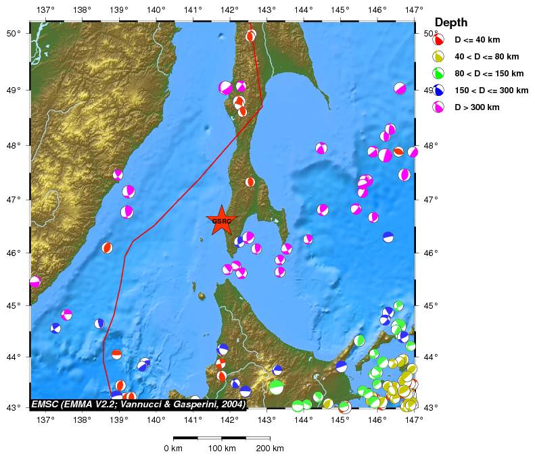
Task: Click the "200 km" scale bar label
Action: click(x=270, y=449)
